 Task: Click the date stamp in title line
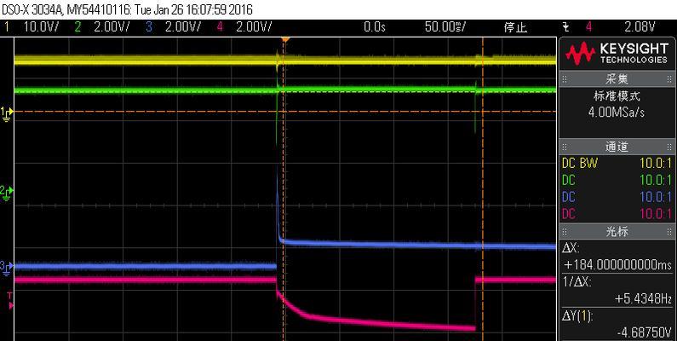pos(194,9)
